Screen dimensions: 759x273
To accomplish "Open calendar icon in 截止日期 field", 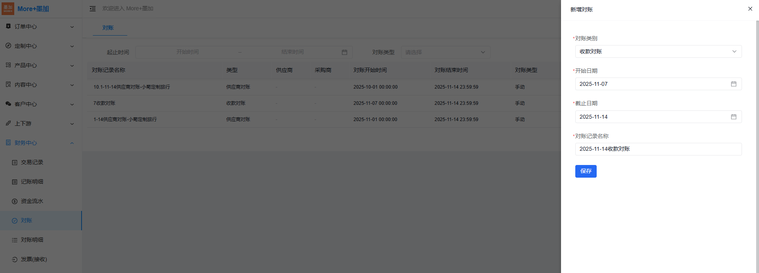I will click(733, 117).
